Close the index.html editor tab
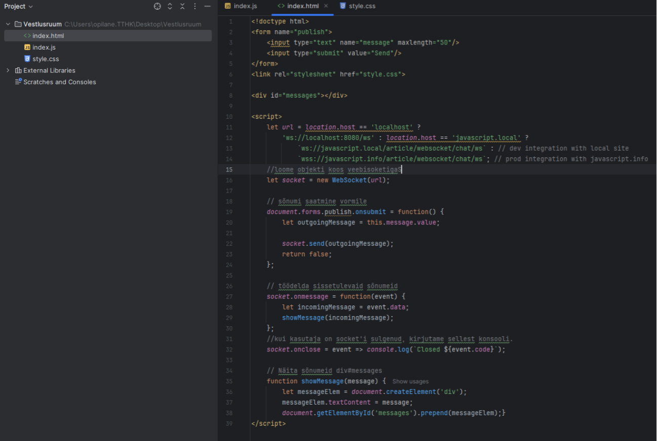The height and width of the screenshot is (441, 657). (326, 6)
